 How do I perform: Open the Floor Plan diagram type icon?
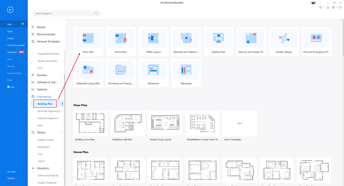pyautogui.click(x=88, y=38)
